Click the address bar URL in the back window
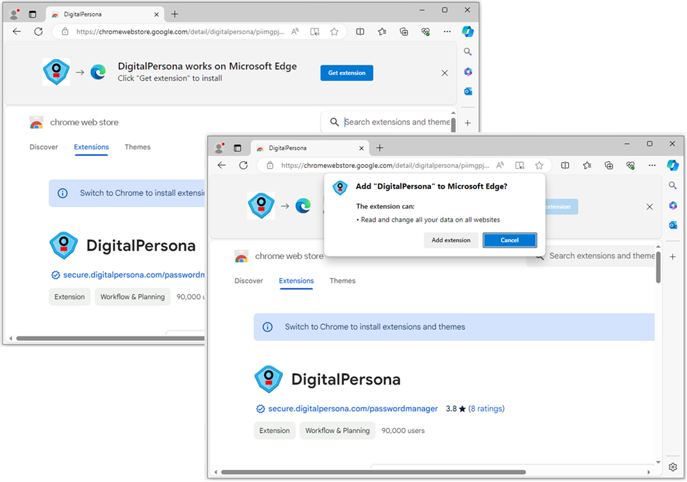The width and height of the screenshot is (687, 482). coord(180,31)
